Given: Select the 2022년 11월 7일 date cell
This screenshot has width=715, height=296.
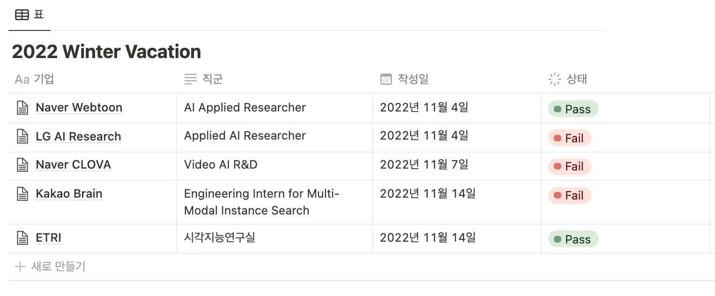Looking at the screenshot, I should click(424, 164).
